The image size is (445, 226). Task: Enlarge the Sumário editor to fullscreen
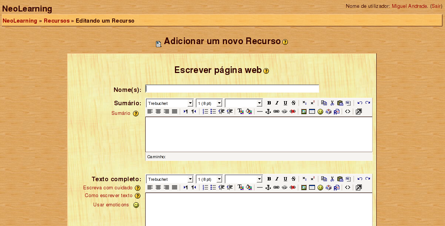pyautogui.click(x=358, y=112)
